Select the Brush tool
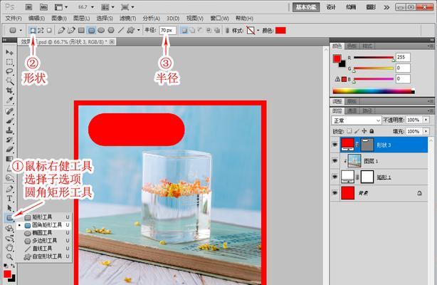The height and width of the screenshot is (285, 437). (x=9, y=121)
